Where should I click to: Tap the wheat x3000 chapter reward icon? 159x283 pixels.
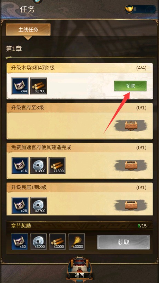point(77,242)
